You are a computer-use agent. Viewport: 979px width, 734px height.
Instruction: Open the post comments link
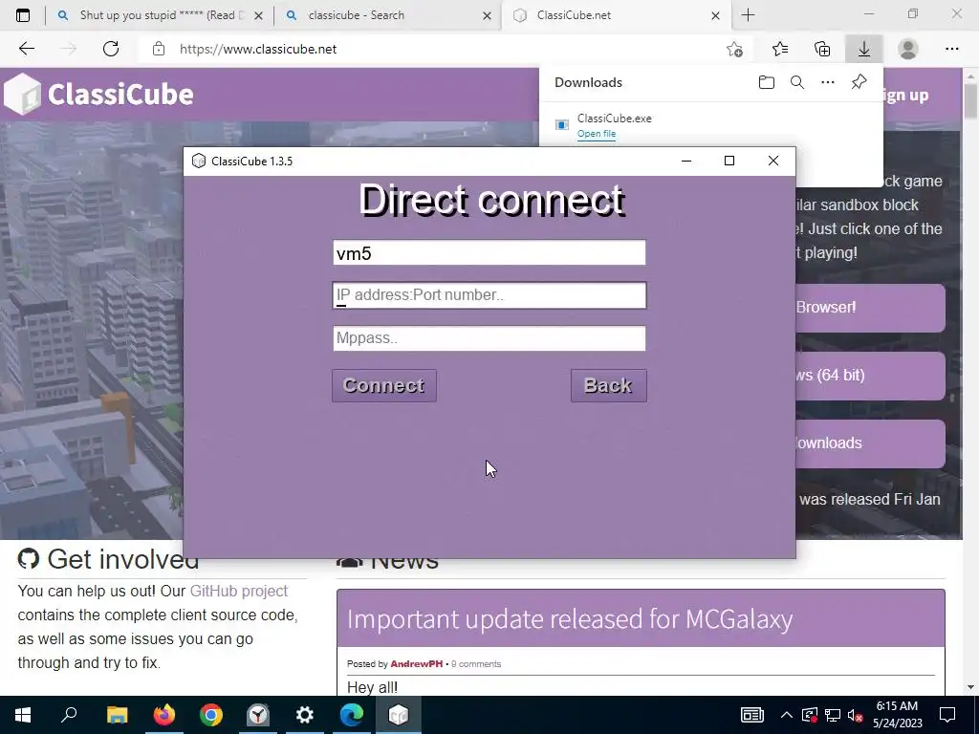pos(476,663)
